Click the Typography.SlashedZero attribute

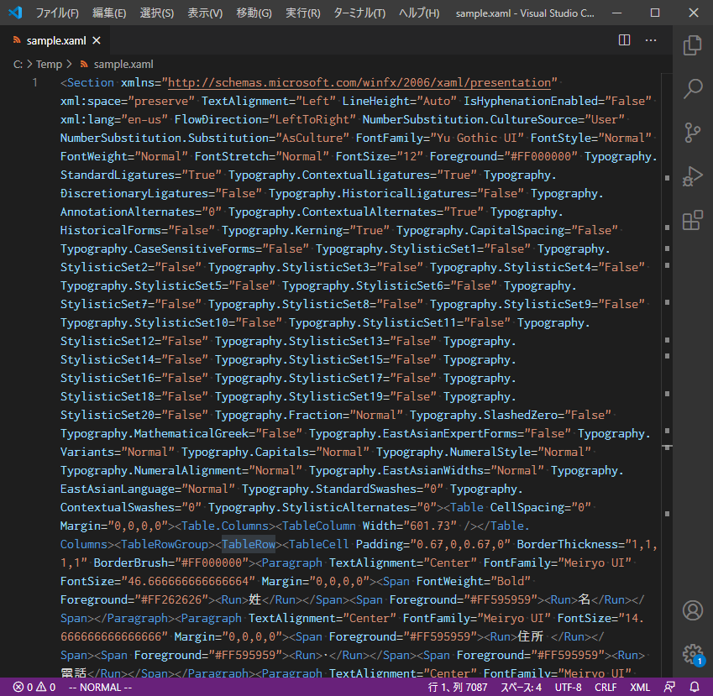pos(484,415)
